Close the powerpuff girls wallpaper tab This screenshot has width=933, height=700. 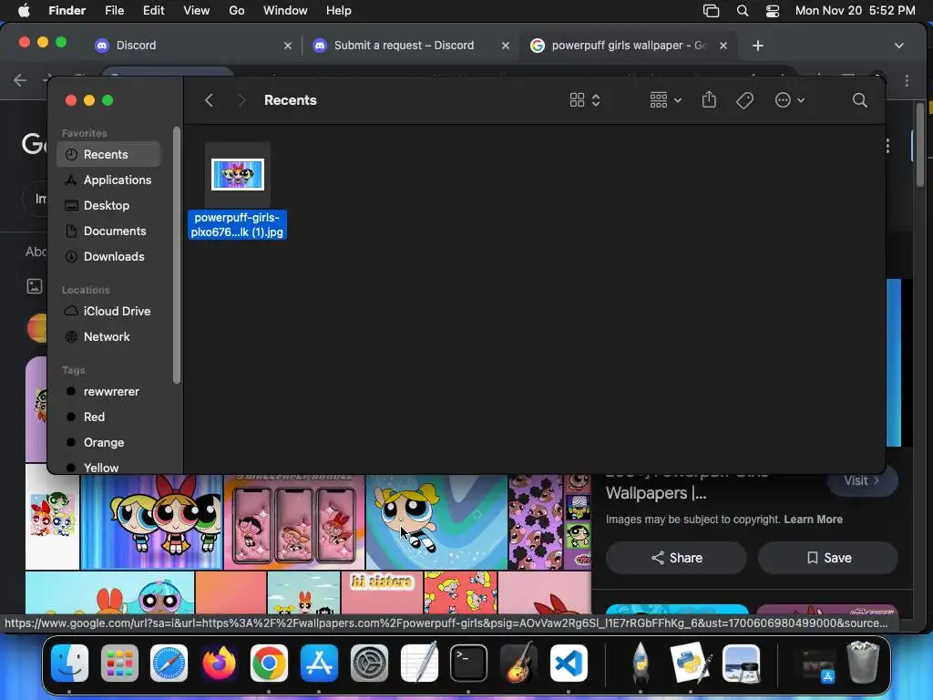[x=723, y=46]
